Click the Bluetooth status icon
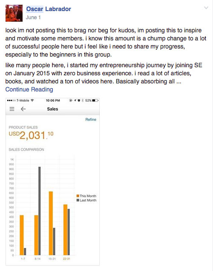 [x=83, y=100]
